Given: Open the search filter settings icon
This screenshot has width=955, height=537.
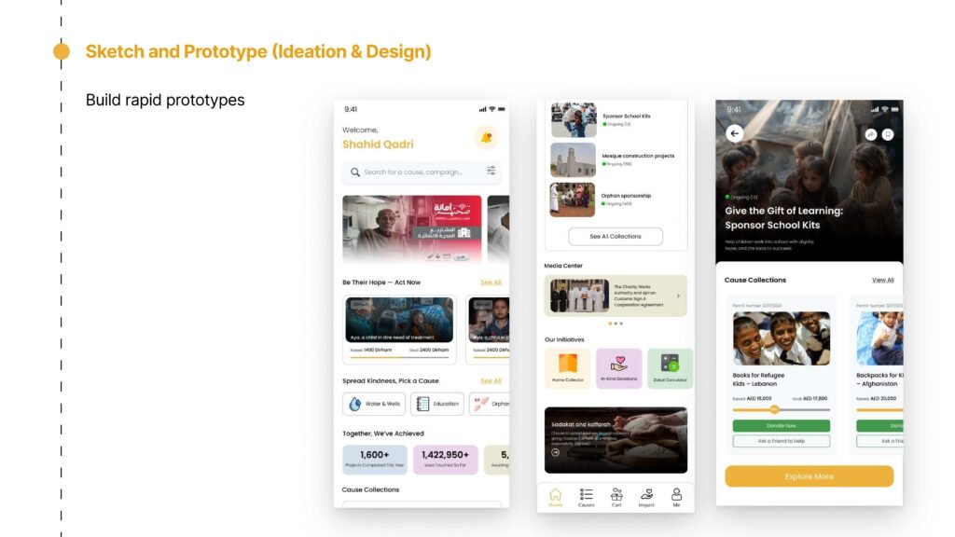Looking at the screenshot, I should tap(491, 172).
